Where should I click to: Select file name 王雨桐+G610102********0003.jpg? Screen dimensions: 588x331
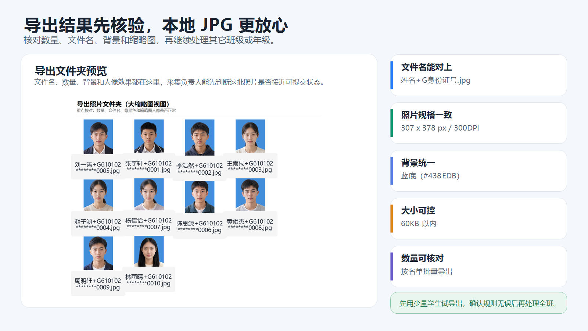250,167
